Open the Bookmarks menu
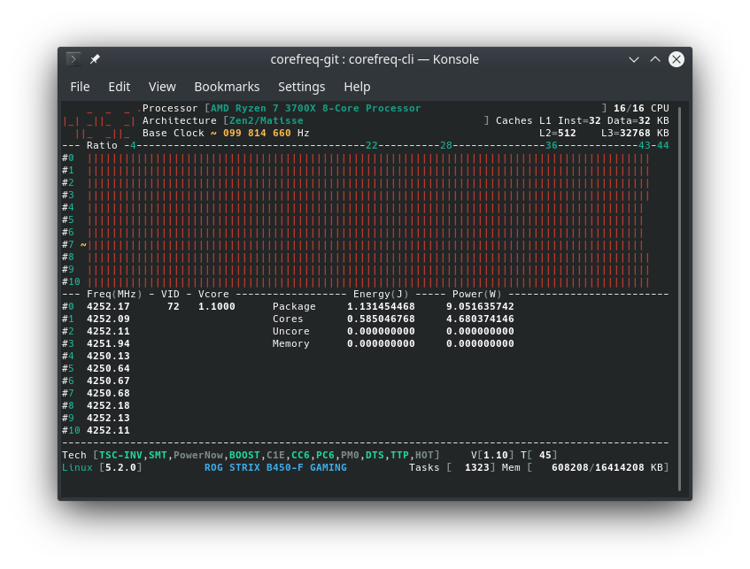 [x=227, y=87]
